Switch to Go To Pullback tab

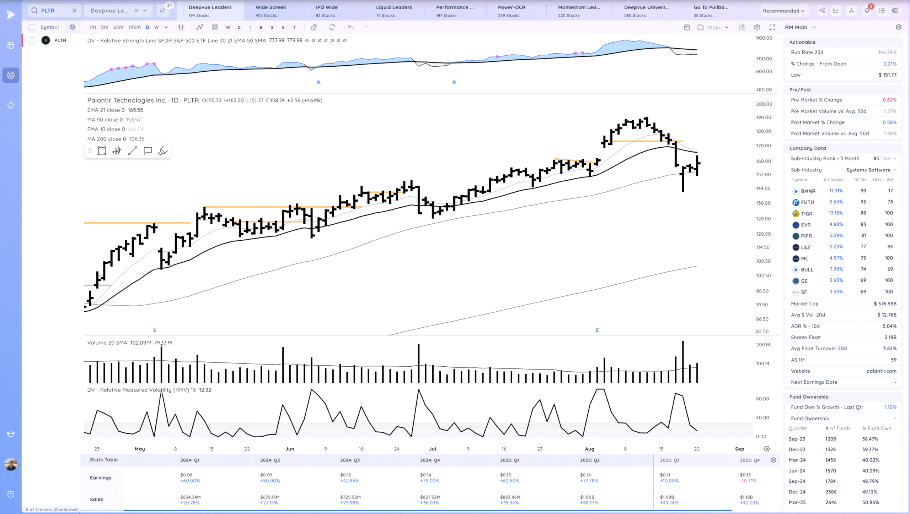pos(712,11)
